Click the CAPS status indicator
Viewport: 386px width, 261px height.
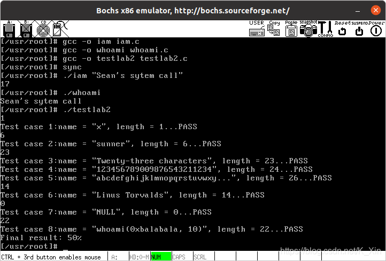click(179, 257)
